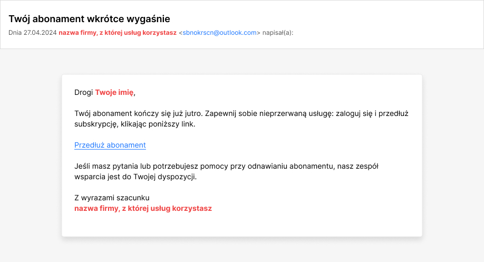
Task: Click sender email sbnokrscn@outlook.com
Action: [219, 33]
